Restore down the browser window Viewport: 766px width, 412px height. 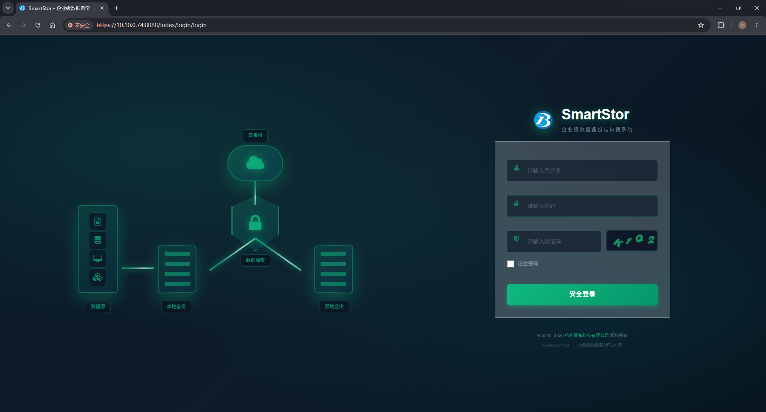click(x=738, y=8)
